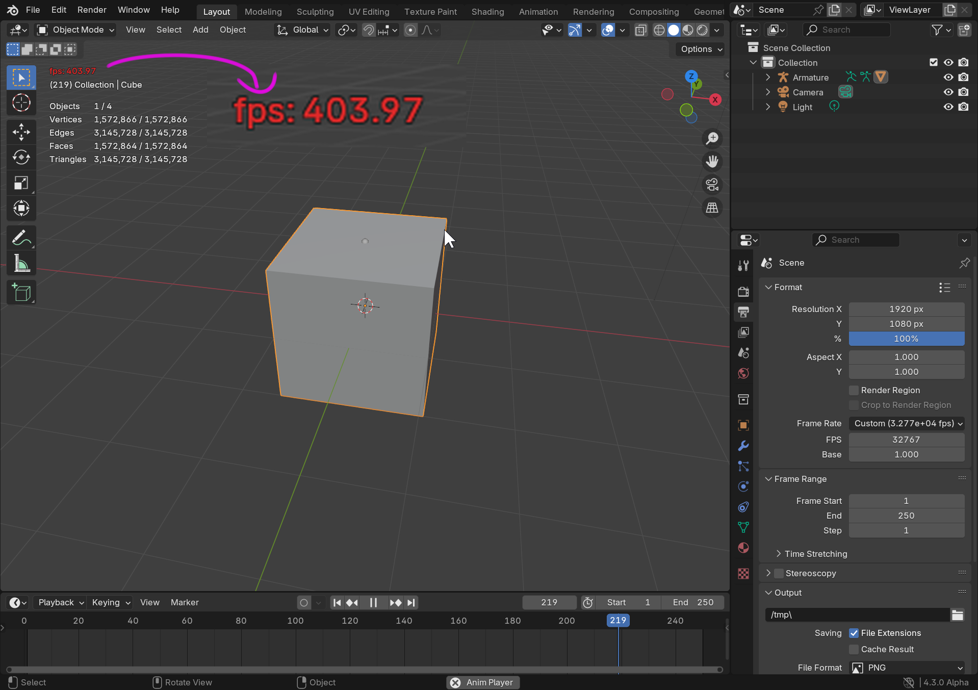The height and width of the screenshot is (690, 978).
Task: Expand the Armature tree item
Action: (x=768, y=78)
